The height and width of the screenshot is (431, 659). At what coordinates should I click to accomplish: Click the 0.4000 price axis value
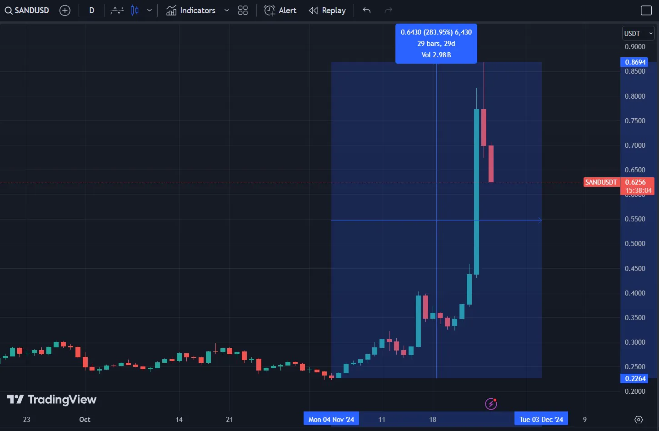click(x=635, y=293)
